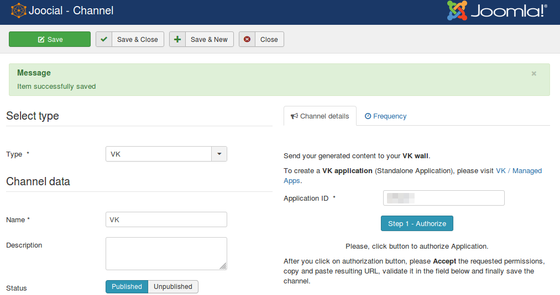Click 'Please, click button to authorize Application.' text
Screen dimensions: 560x295
417,246
